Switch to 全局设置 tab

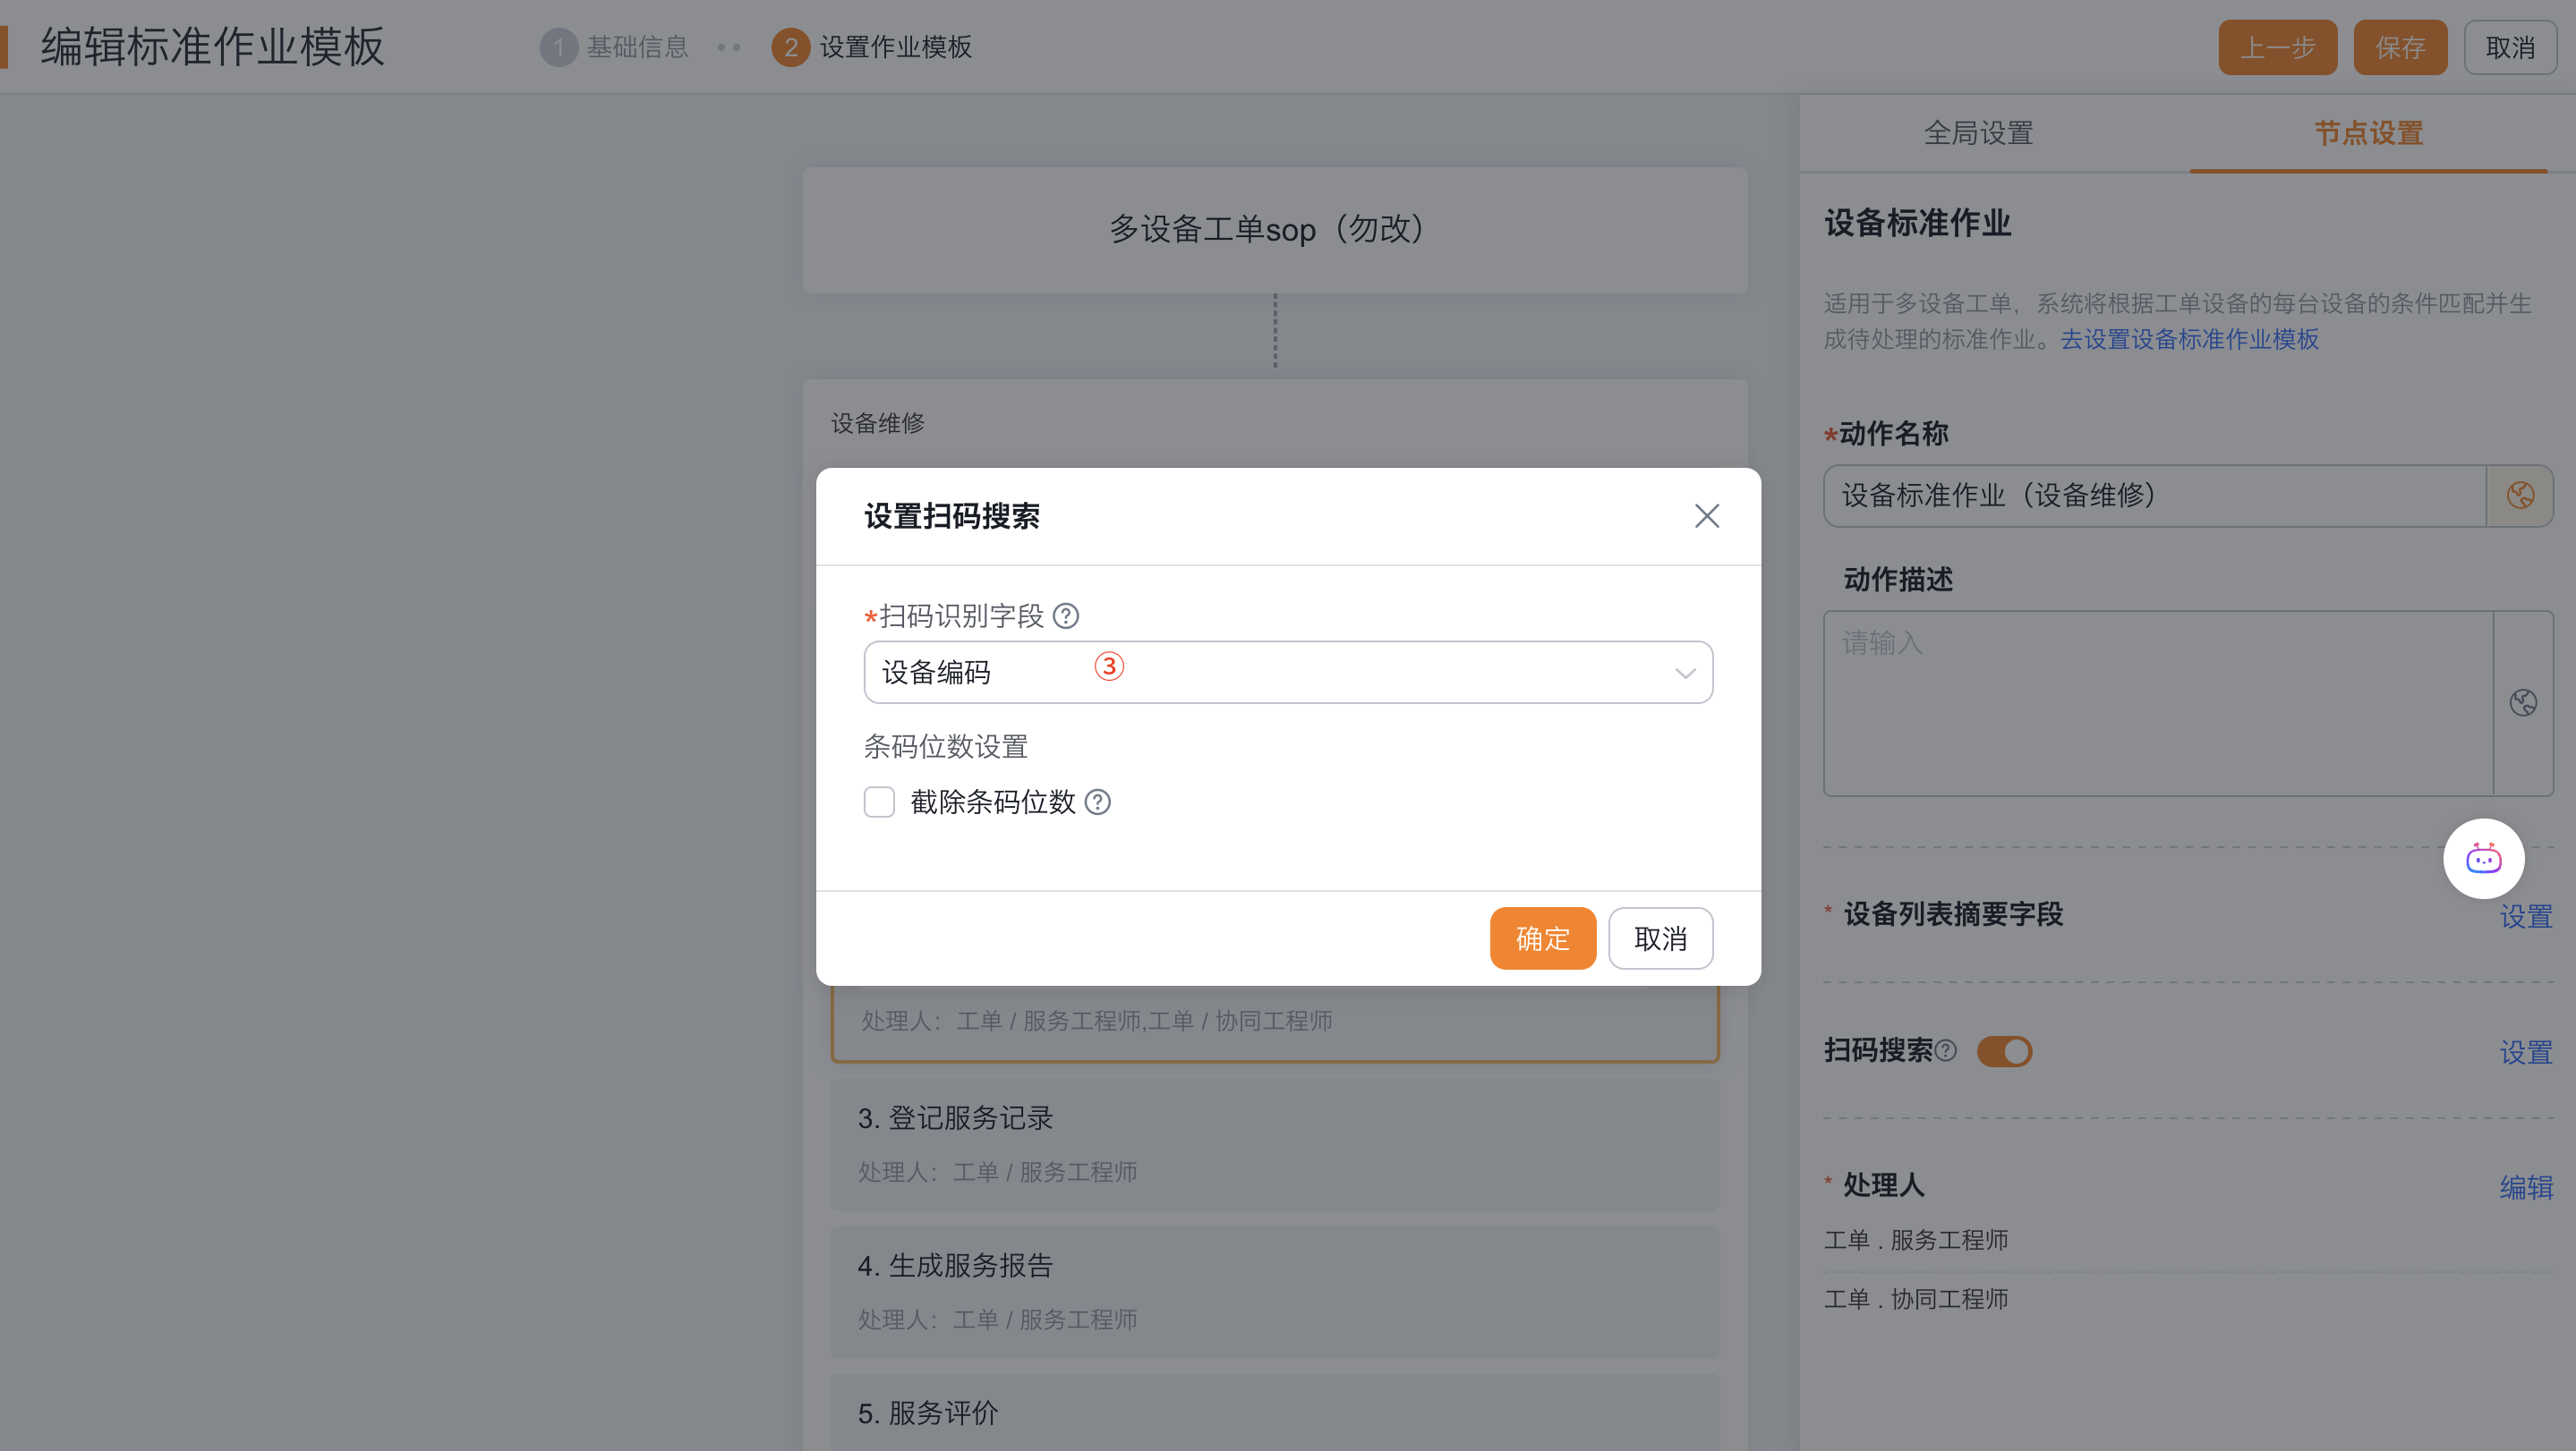click(1978, 133)
